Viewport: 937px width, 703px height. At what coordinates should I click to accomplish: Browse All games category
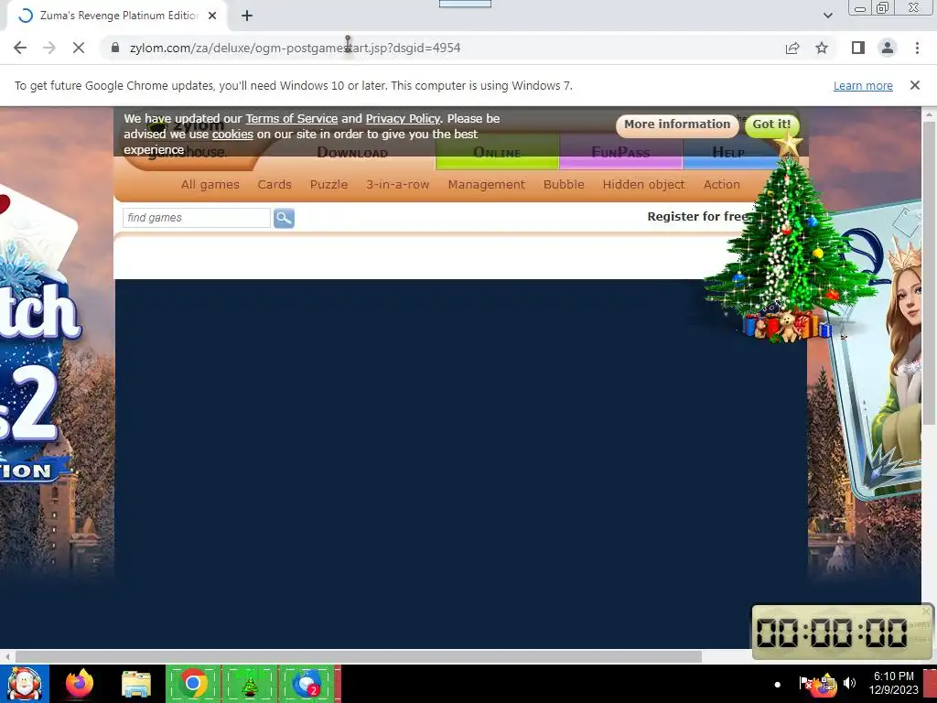[210, 185]
